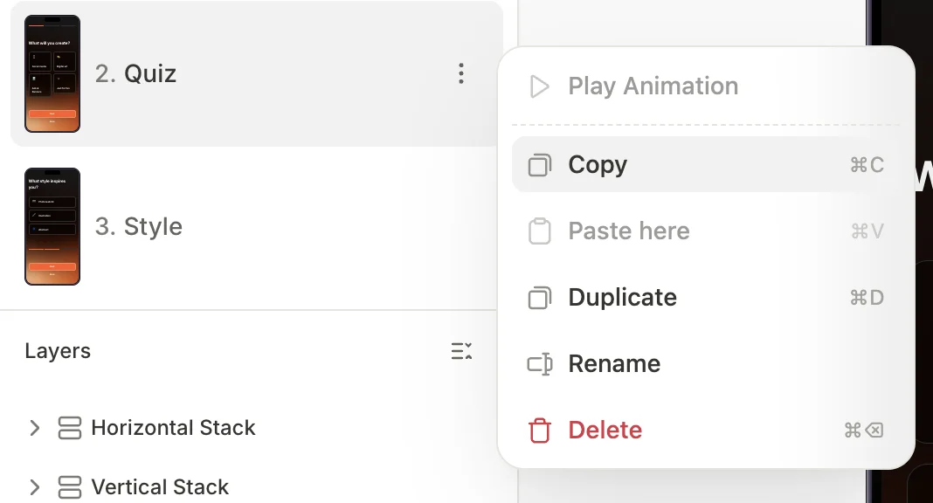This screenshot has width=933, height=503.
Task: Choose Delete from the context menu
Action: coord(706,431)
